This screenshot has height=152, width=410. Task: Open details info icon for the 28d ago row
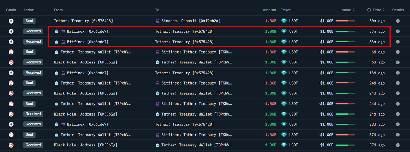[398, 124]
